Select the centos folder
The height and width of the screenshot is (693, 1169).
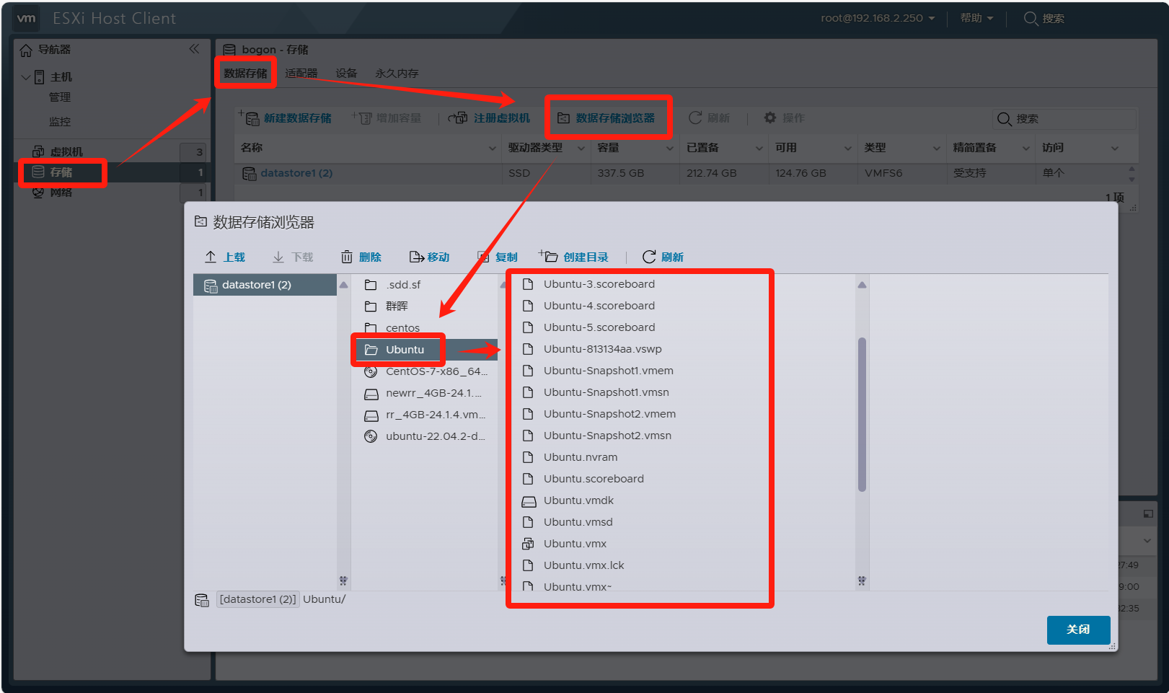(x=402, y=328)
